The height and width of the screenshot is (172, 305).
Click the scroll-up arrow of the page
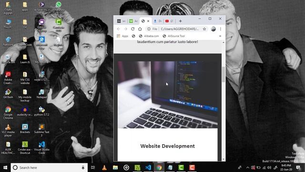pos(224,43)
